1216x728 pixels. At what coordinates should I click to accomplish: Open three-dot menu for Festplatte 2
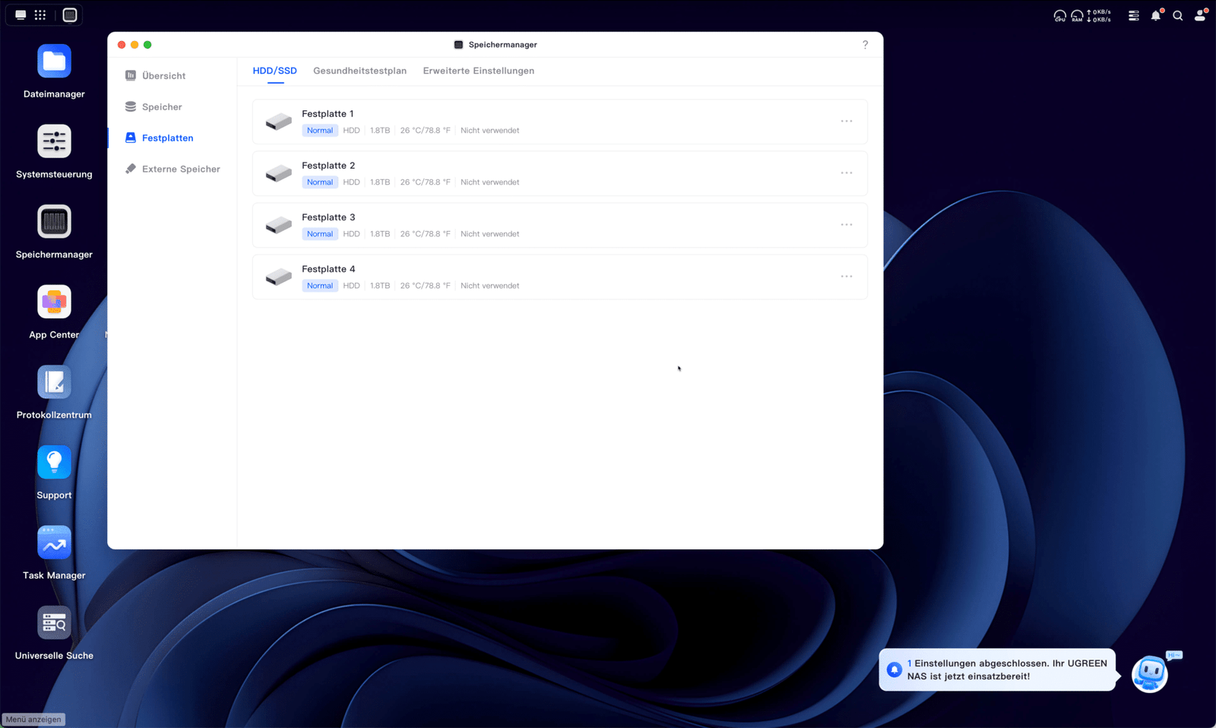(x=846, y=173)
